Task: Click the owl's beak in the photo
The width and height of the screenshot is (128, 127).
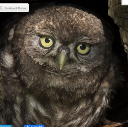Action: coord(62,60)
